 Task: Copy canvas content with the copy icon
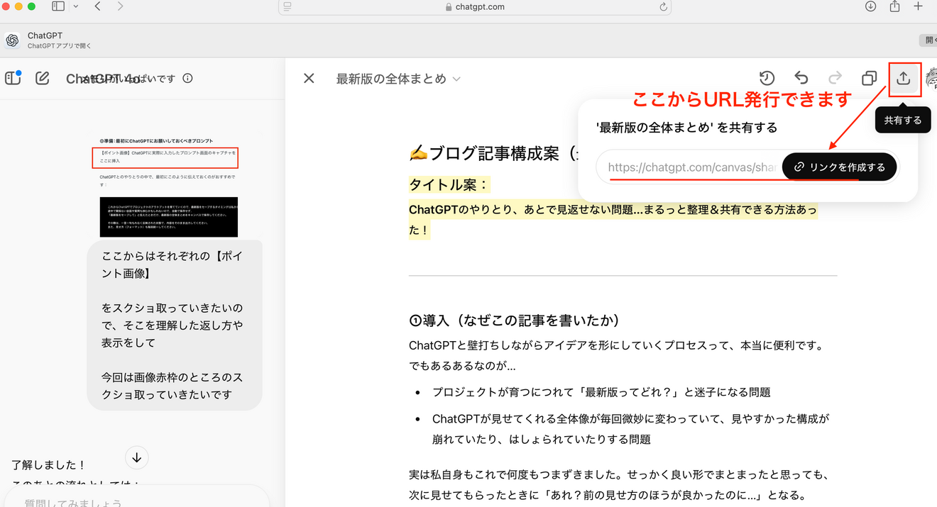[x=869, y=78]
